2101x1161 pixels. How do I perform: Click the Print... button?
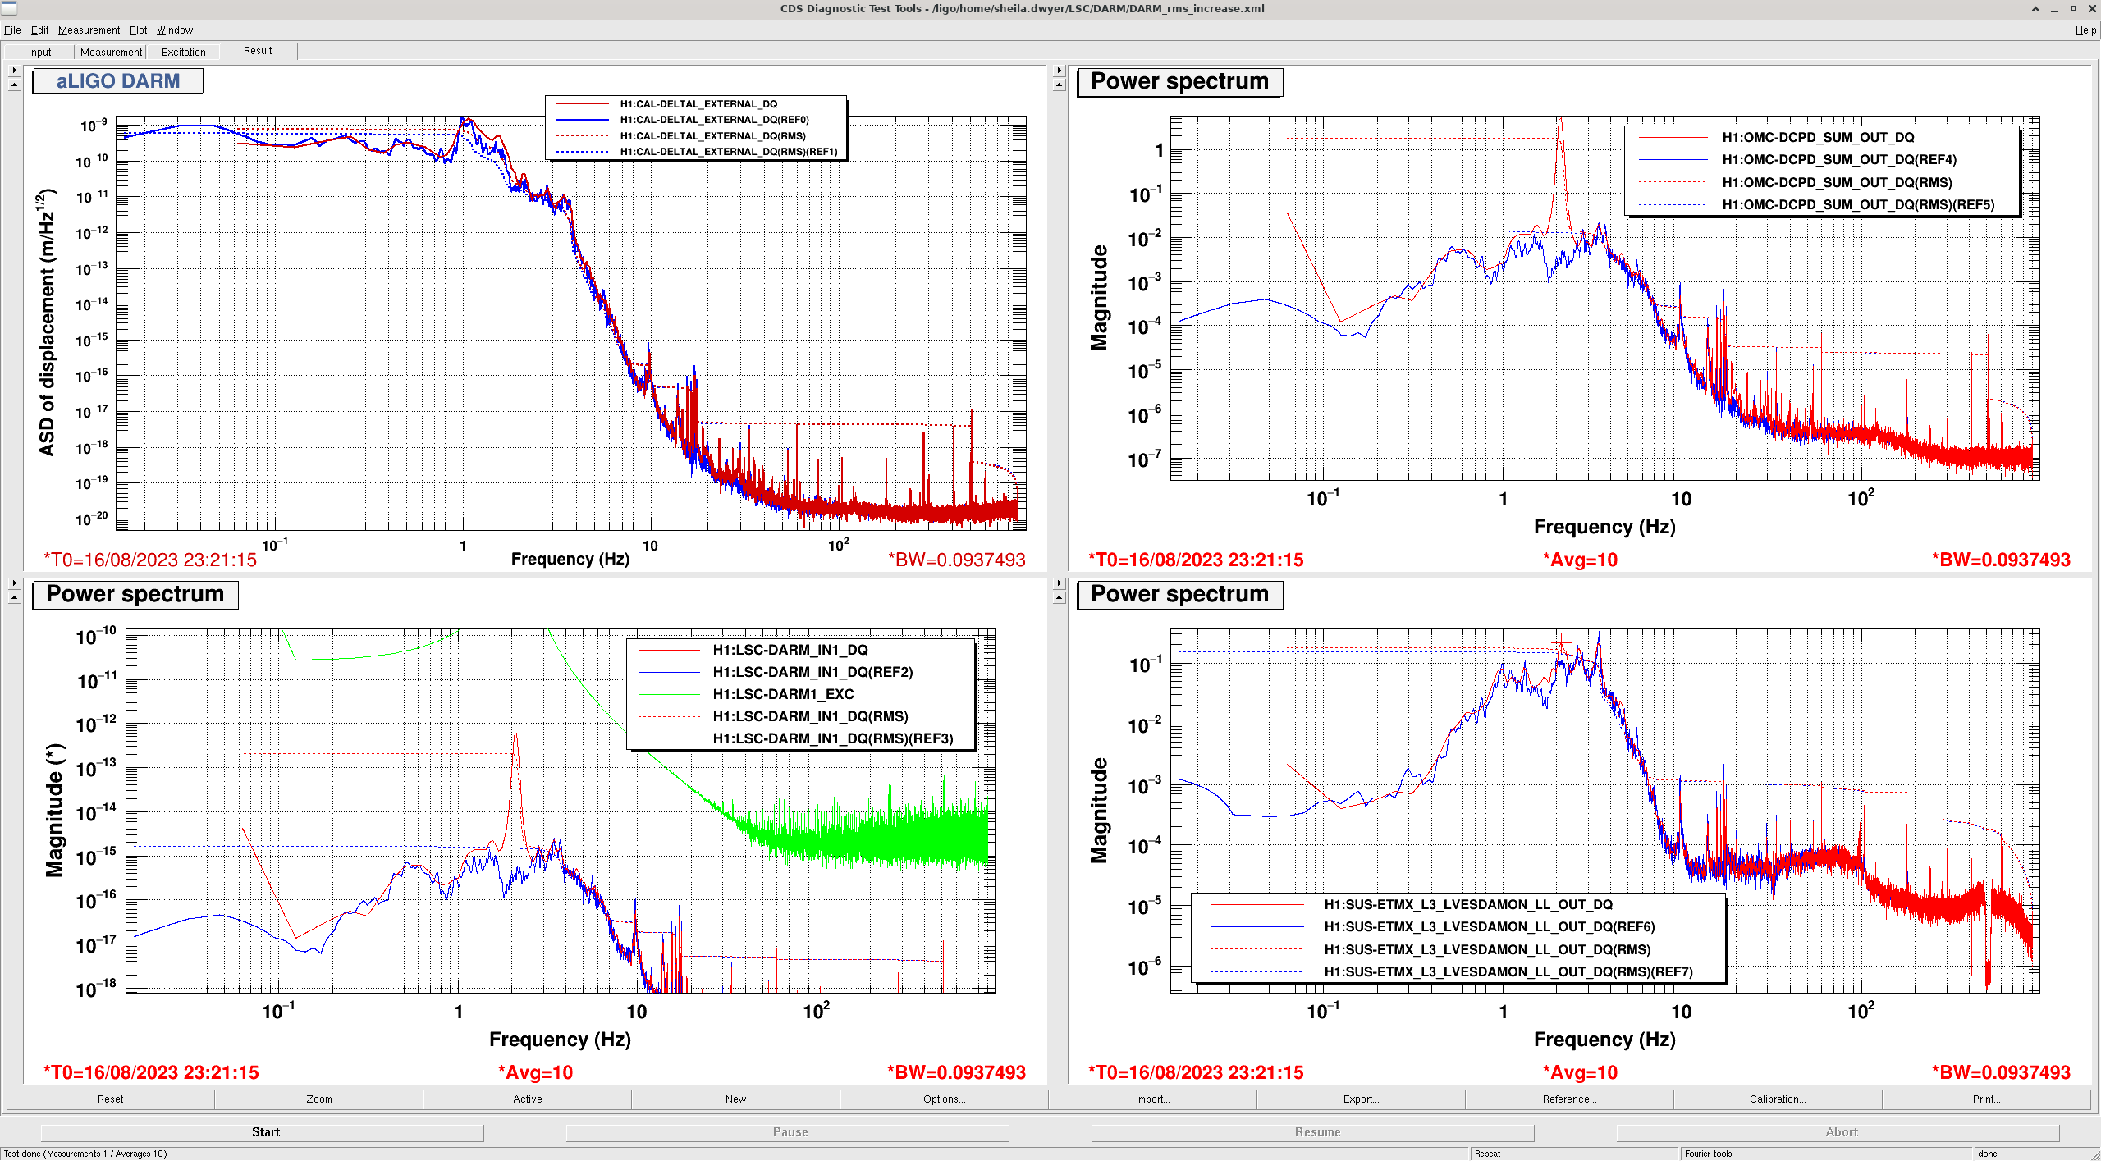pos(1987,1099)
